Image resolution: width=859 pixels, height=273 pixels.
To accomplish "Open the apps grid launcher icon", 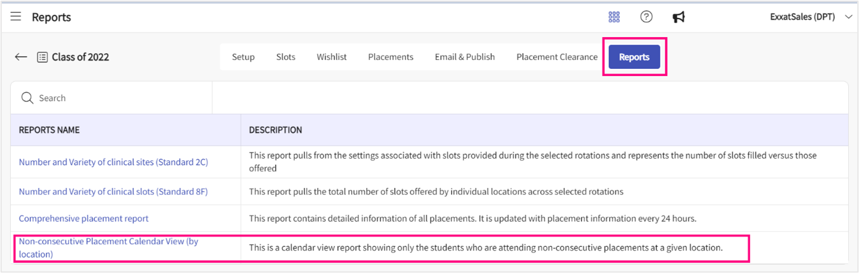I will click(x=614, y=17).
